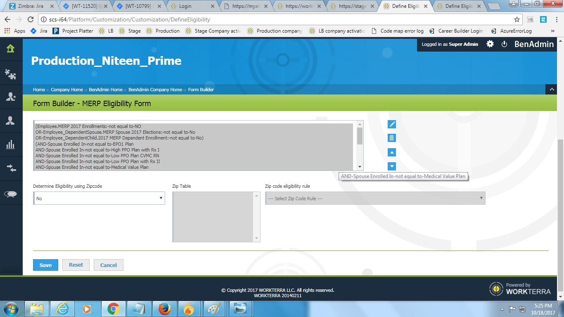The height and width of the screenshot is (317, 564).
Task: Click the pencil edit rule icon
Action: tap(392, 124)
